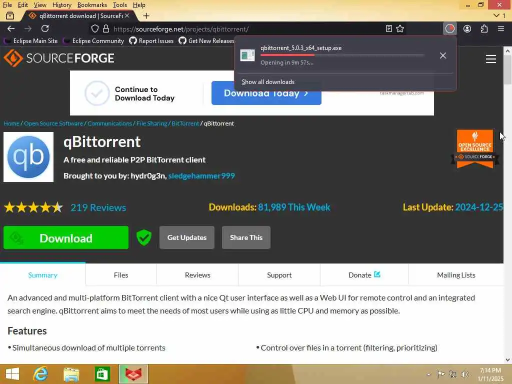Screen dimensions: 512x384
Task: Click the five-star rating display
Action: click(33, 207)
